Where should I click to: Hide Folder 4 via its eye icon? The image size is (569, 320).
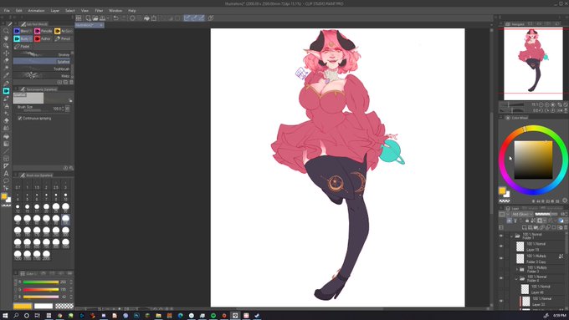coord(501,278)
